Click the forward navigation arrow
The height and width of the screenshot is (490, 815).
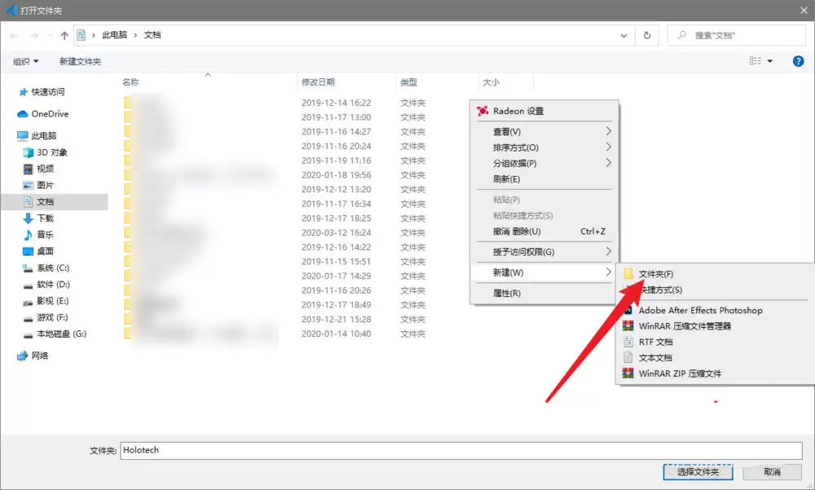(33, 35)
